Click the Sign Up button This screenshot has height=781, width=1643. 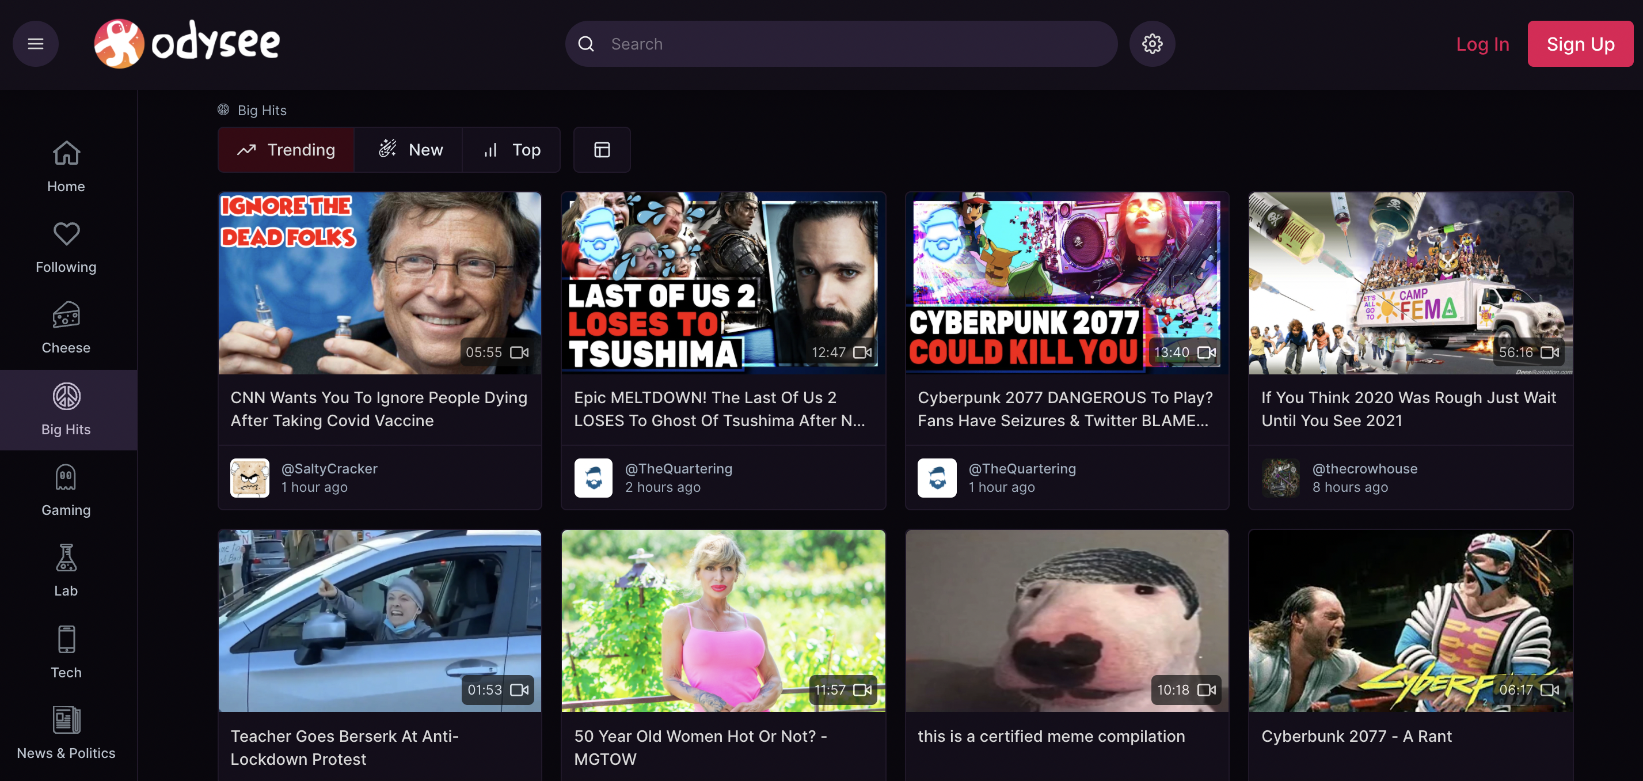1580,44
